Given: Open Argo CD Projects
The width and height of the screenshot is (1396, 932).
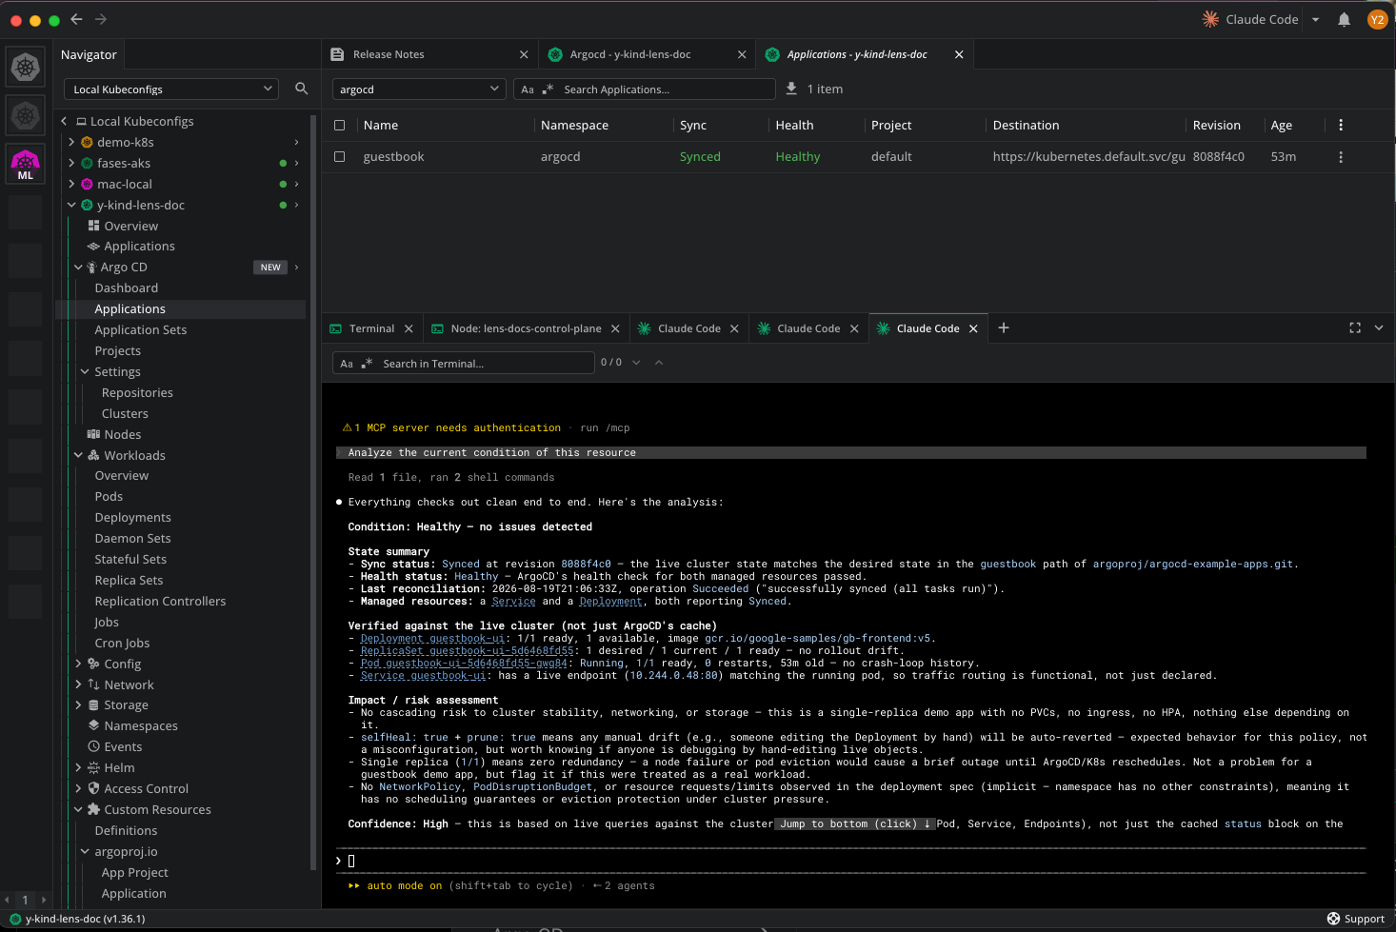Looking at the screenshot, I should tap(118, 350).
